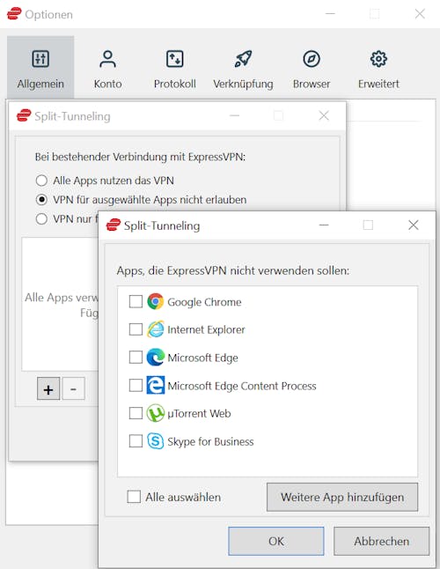Viewport: 440px width, 569px height.
Task: Open the Allgemein sliders icon tab
Action: 40,67
